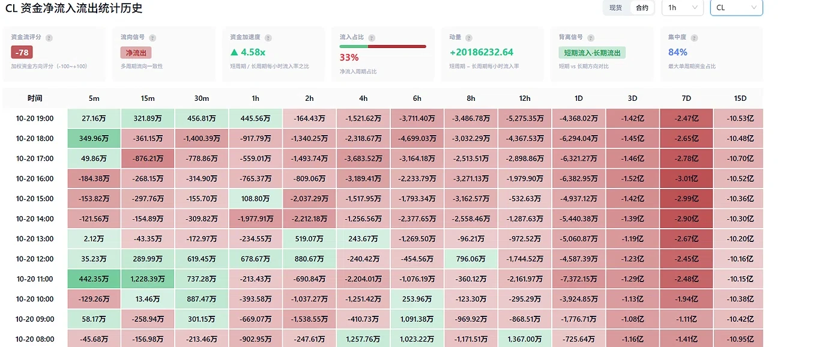Click the help icon beside 背离信号
Screen dimensions: 828x347
coord(590,38)
